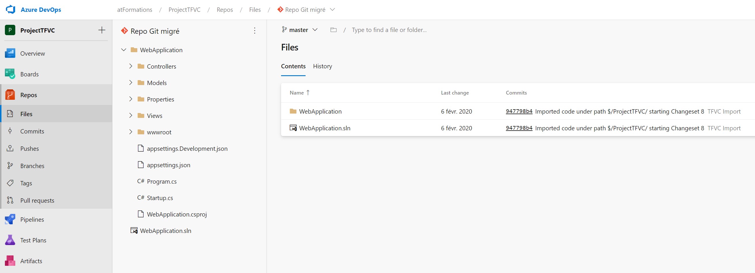Select Startup.cs in the tree

[160, 198]
